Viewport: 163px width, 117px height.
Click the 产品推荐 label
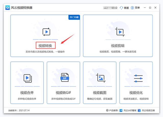pyautogui.click(x=114, y=110)
